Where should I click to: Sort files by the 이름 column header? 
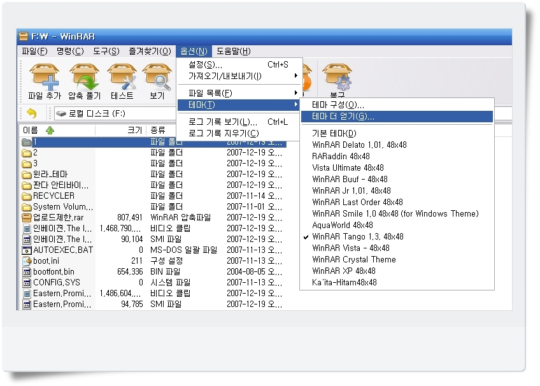pyautogui.click(x=57, y=130)
